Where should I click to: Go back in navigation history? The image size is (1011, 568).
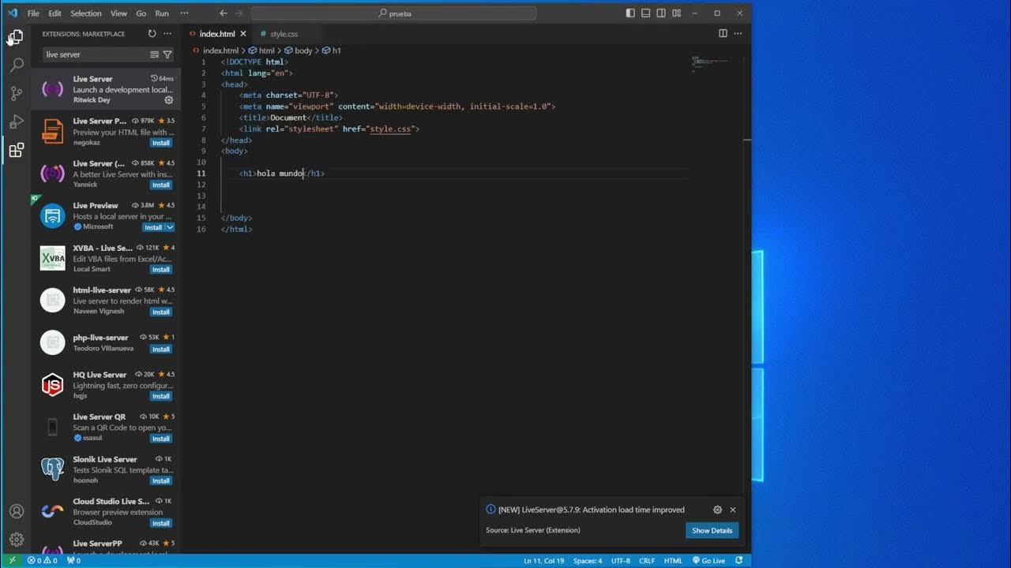pyautogui.click(x=224, y=13)
